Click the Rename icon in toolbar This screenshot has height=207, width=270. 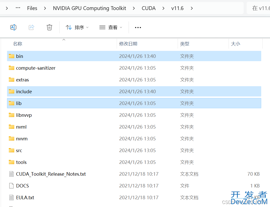click(13, 27)
